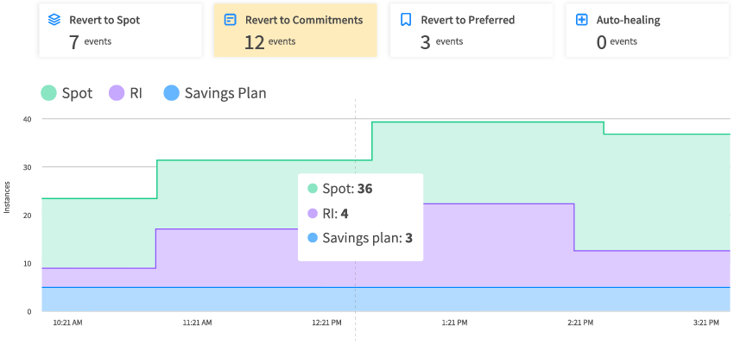734x344 pixels.
Task: Click tooltip value RI: 4
Action: click(328, 214)
